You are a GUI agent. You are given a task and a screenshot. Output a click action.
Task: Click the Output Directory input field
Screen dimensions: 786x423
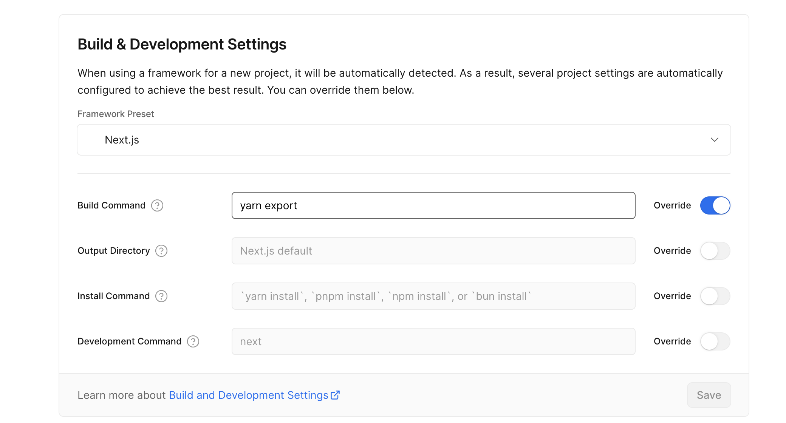point(433,251)
